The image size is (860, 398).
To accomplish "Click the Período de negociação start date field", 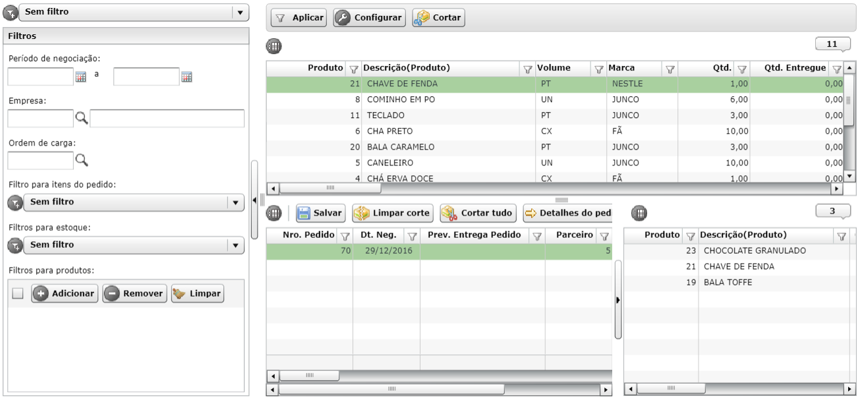I will [x=40, y=77].
